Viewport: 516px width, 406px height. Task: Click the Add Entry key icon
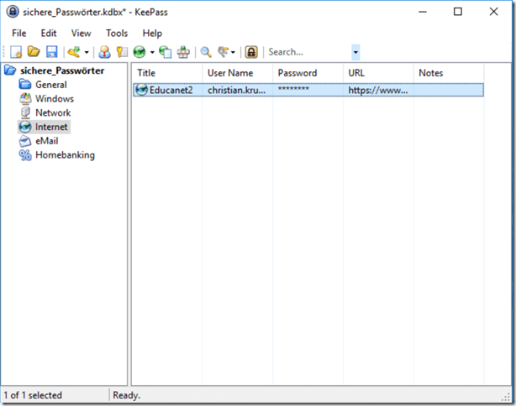74,52
